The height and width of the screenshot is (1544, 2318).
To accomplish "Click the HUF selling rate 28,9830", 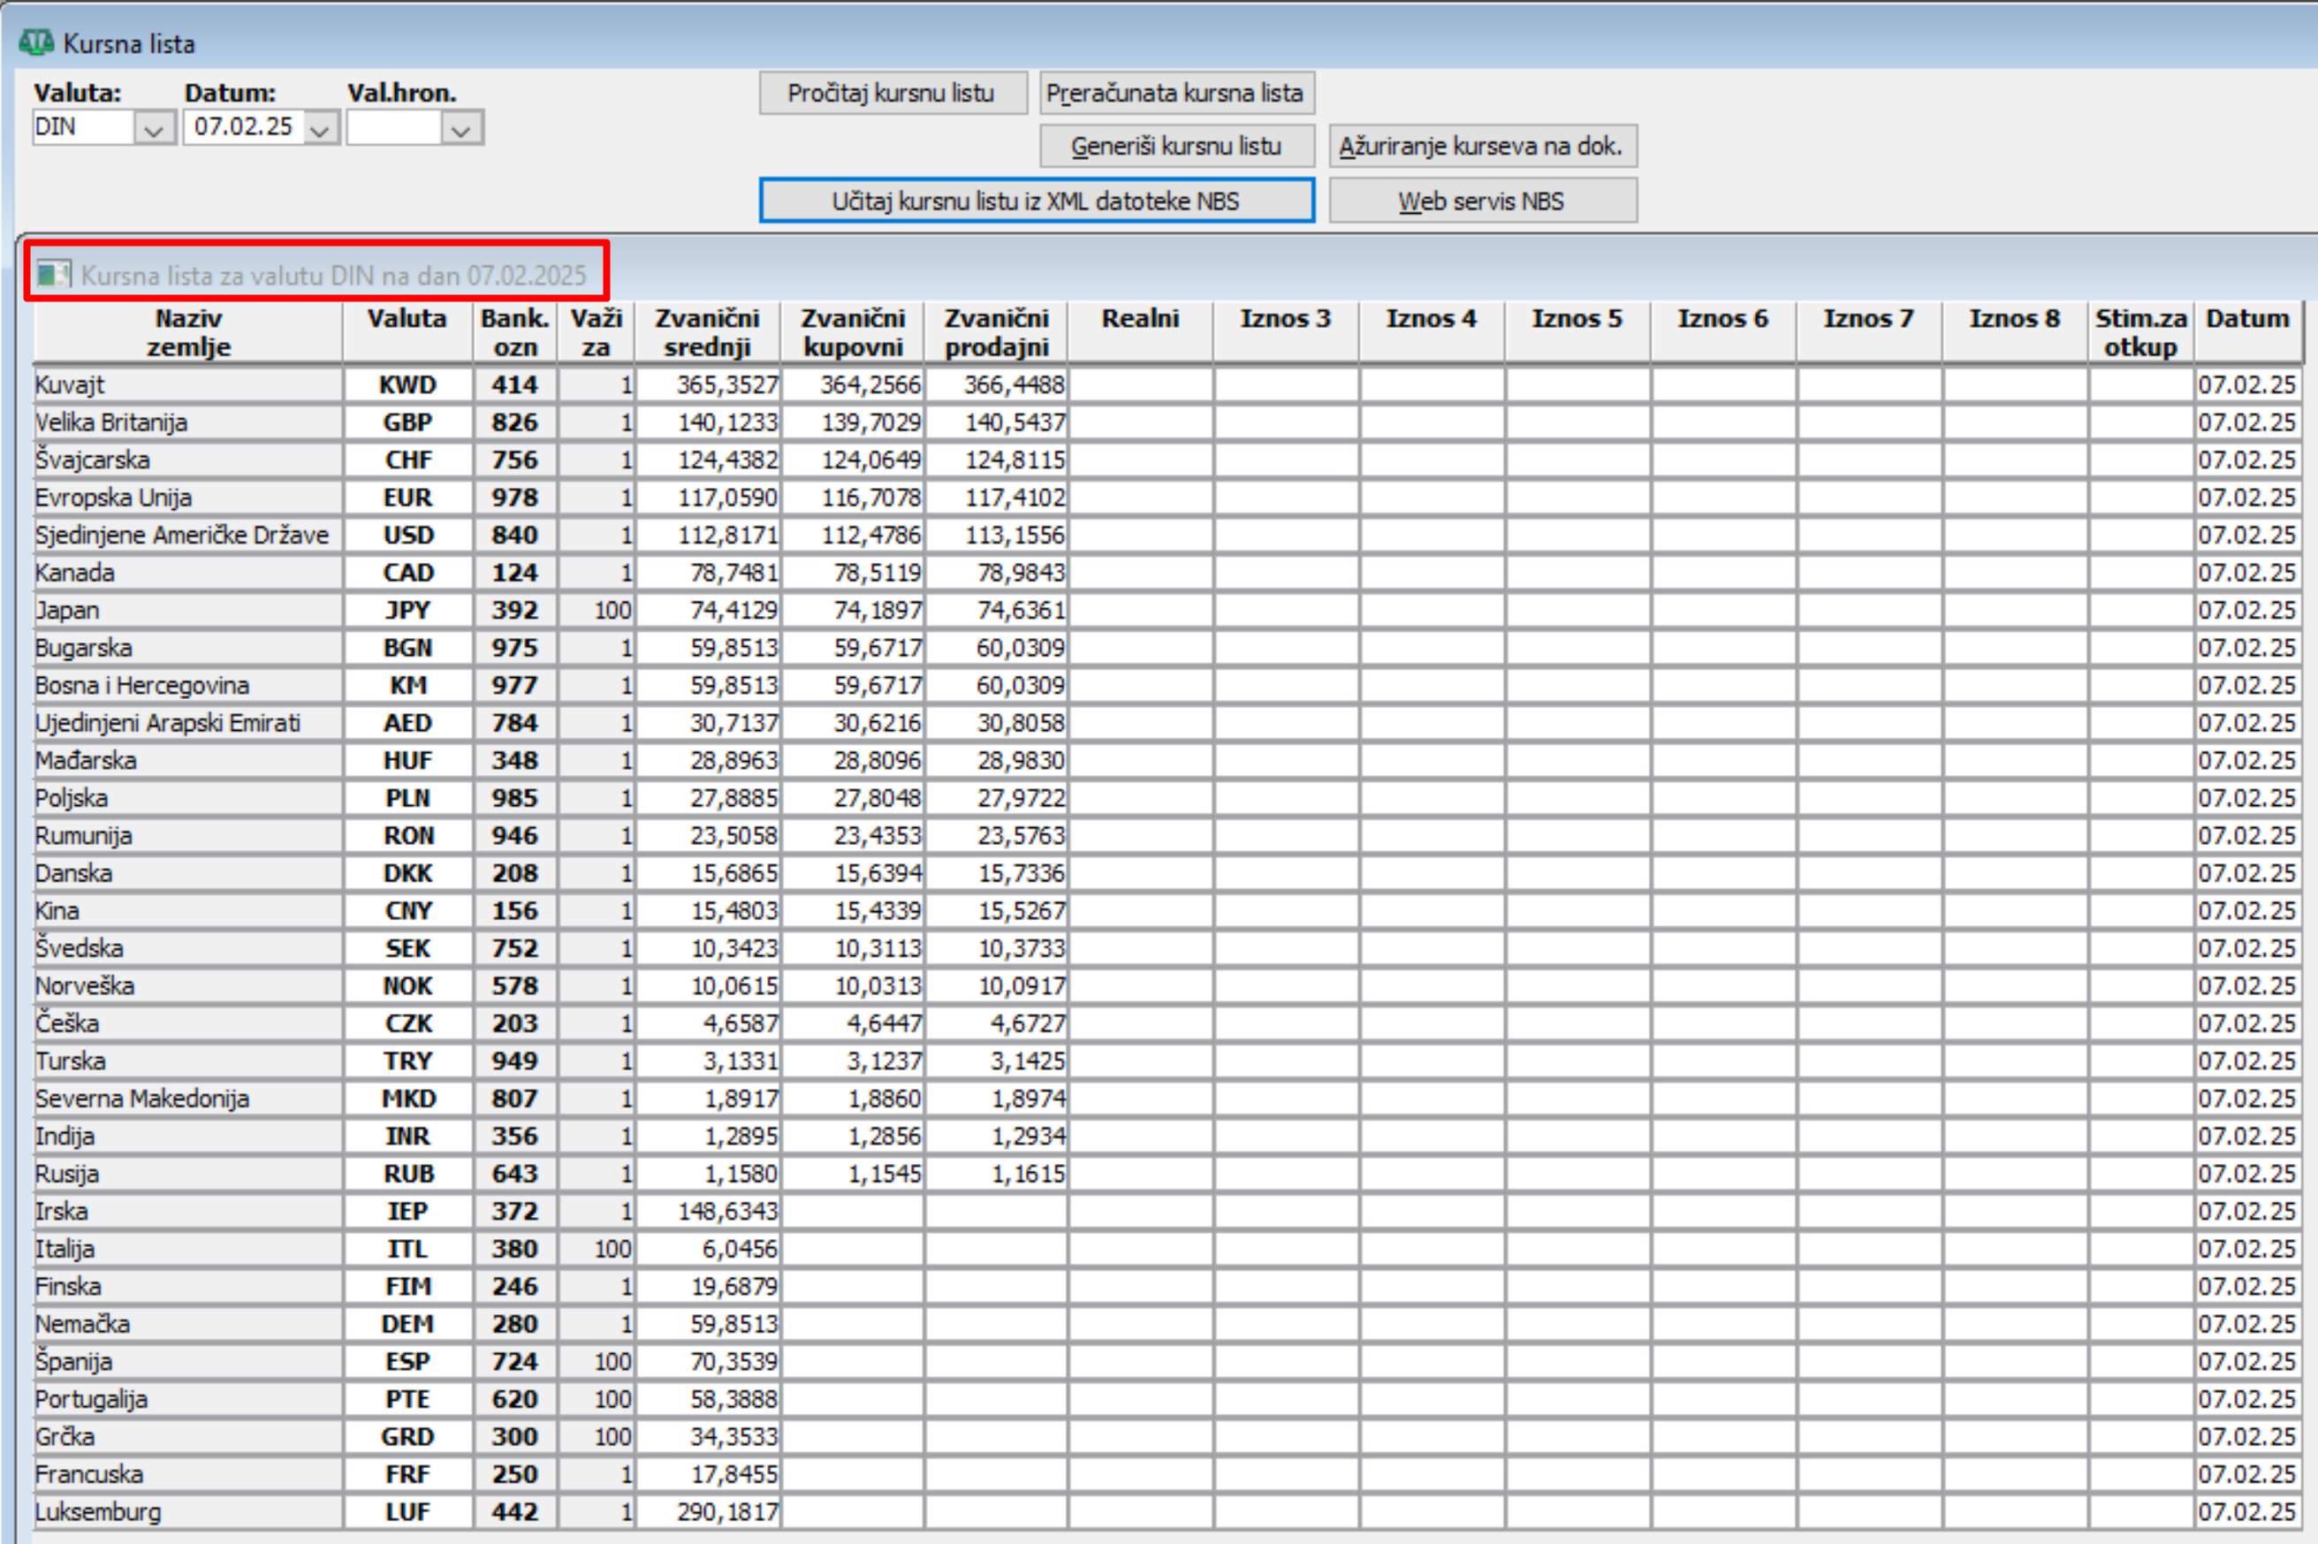I will (x=997, y=761).
